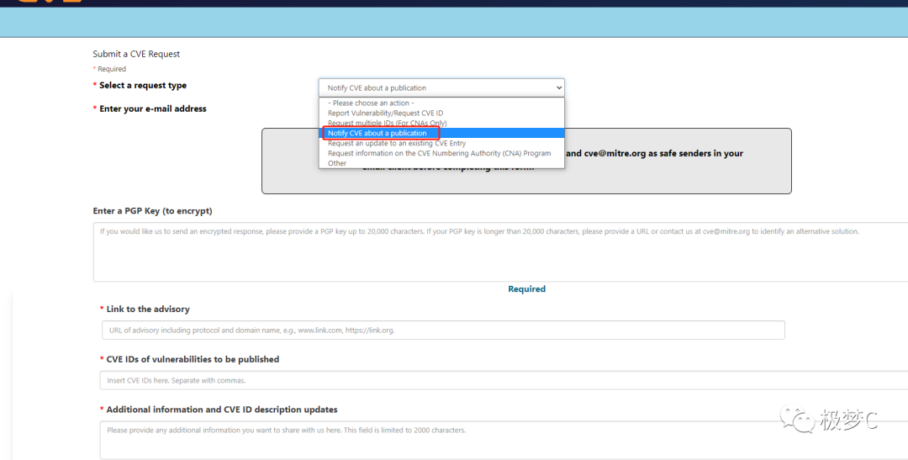The width and height of the screenshot is (908, 460).
Task: Pick Request an update to existing CVE Entry
Action: 441,143
